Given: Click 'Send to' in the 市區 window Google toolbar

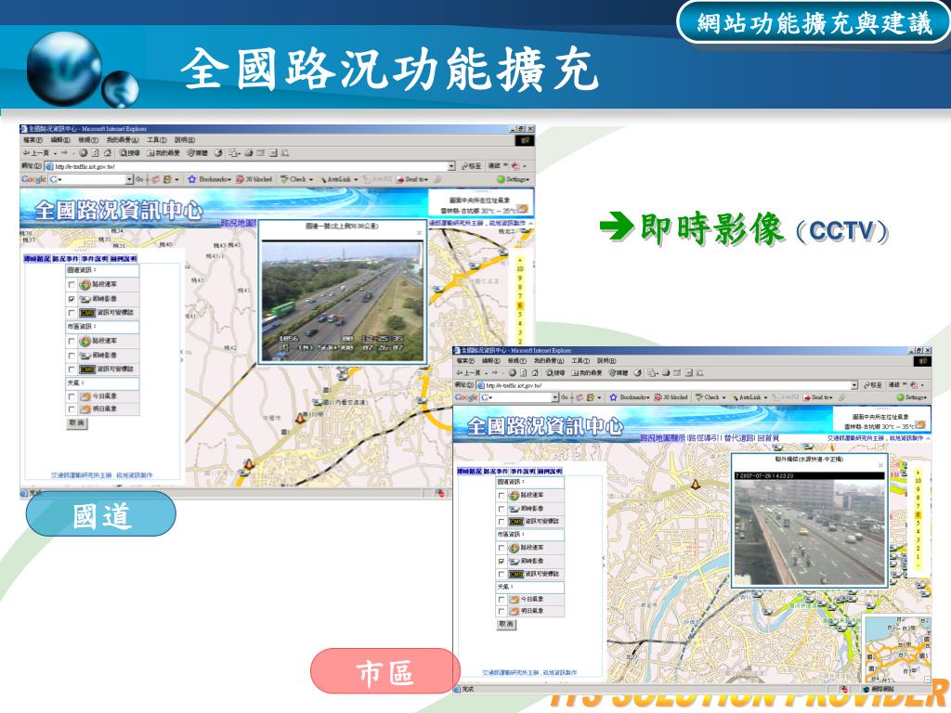Looking at the screenshot, I should point(819,397).
